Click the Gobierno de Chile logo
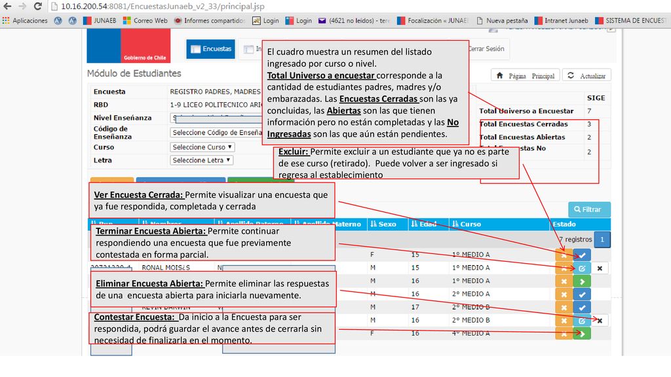The image size is (671, 377). pos(128,46)
